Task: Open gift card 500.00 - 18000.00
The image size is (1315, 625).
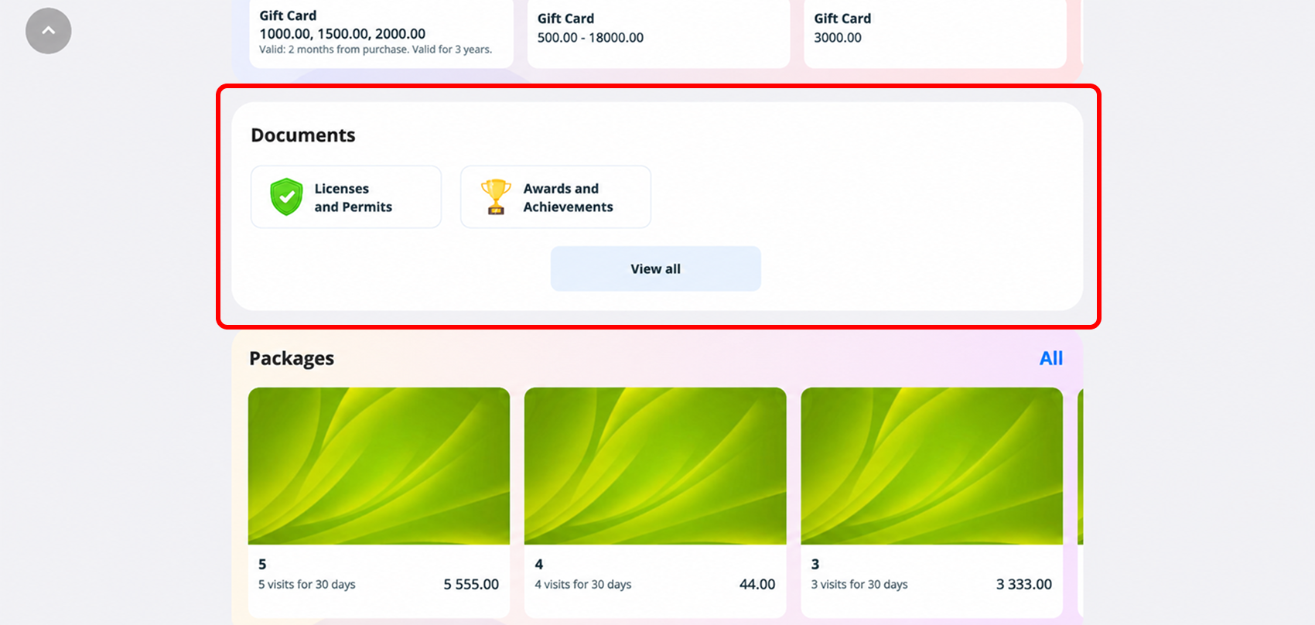Action: 659,33
